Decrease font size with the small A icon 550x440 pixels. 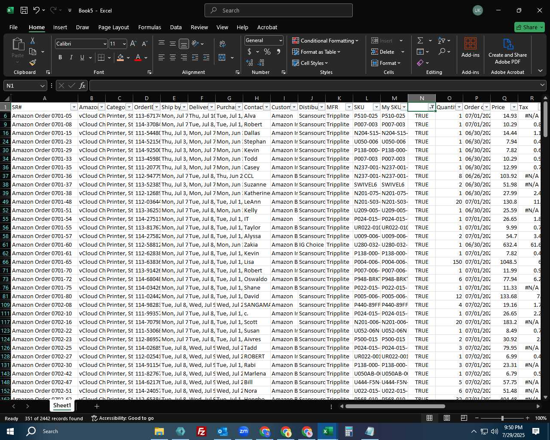click(x=144, y=44)
